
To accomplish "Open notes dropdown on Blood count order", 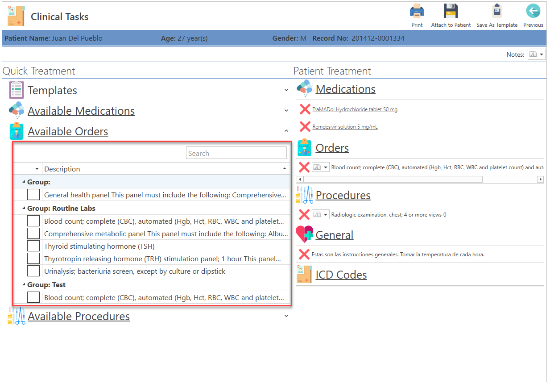I will 320,167.
